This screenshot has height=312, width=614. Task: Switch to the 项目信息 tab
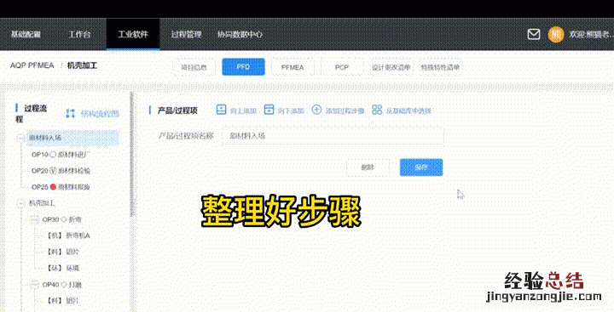point(194,67)
